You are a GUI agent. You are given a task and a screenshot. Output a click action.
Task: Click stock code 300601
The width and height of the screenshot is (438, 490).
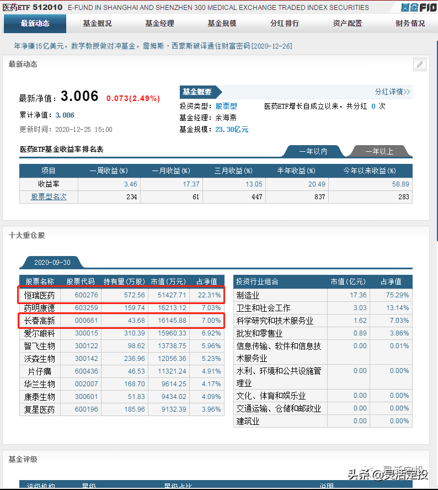[x=86, y=397]
